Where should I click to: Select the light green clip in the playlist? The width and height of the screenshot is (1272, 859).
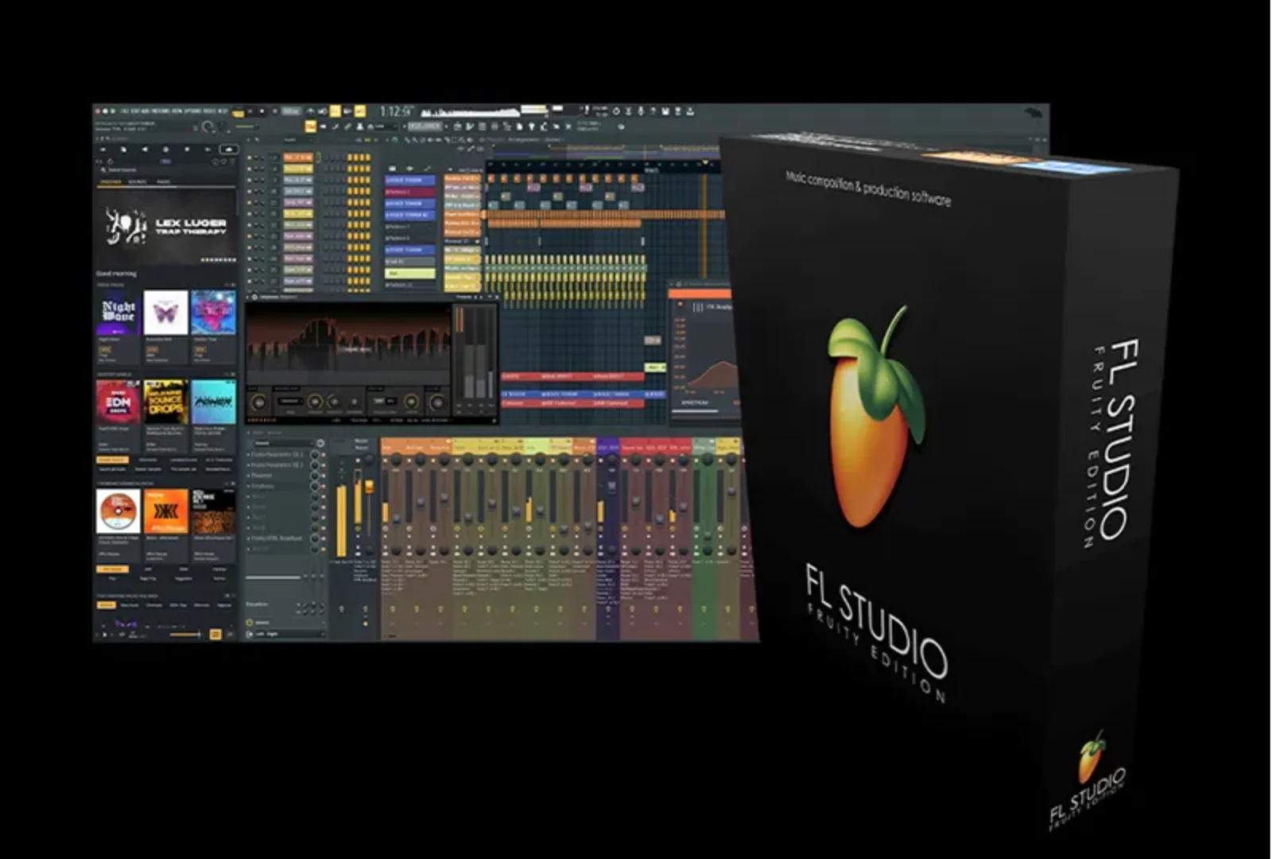(x=655, y=367)
